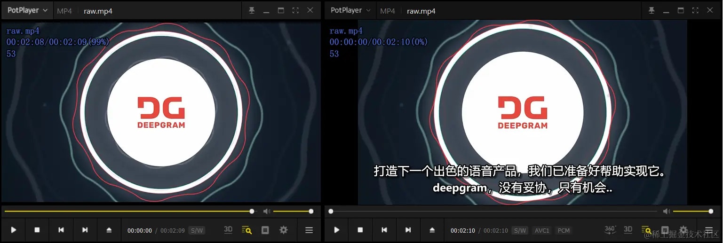Viewport: 723px width, 243px height.
Task: Click the PCM audio codec badge
Action: tap(564, 230)
